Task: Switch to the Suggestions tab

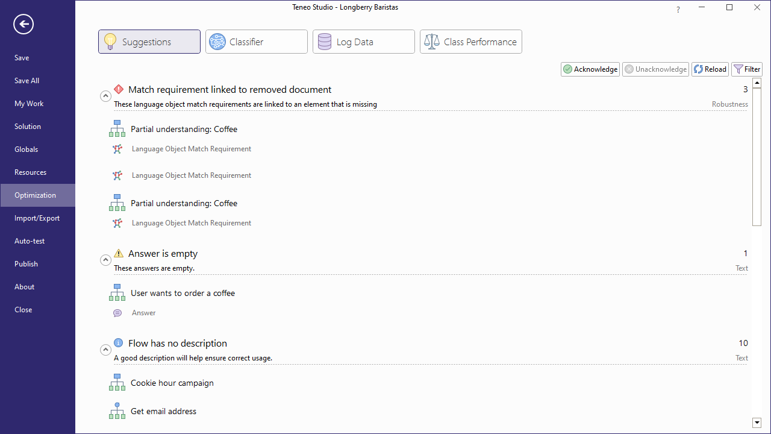Action: click(x=149, y=42)
